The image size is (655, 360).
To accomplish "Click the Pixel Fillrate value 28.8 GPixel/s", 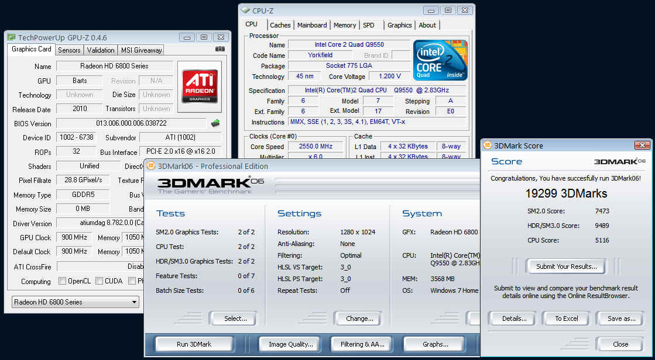I will click(x=83, y=180).
